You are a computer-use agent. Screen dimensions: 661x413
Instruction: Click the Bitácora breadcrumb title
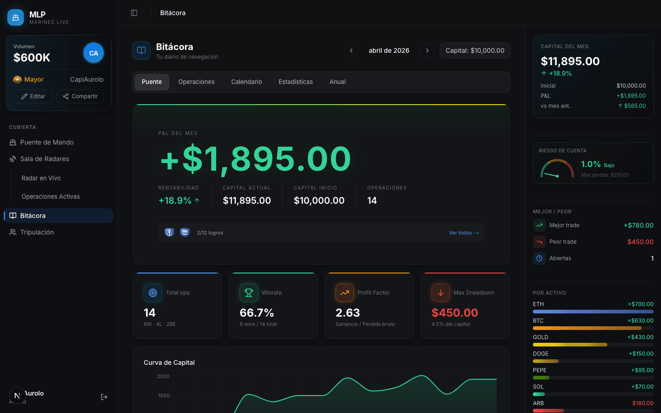[173, 13]
